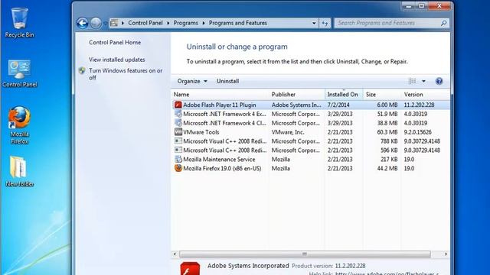Select VMware Tools entry name
The width and height of the screenshot is (490, 275).
pyautogui.click(x=201, y=132)
